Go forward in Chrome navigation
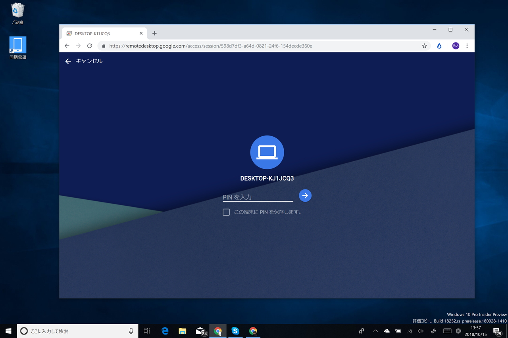Image resolution: width=508 pixels, height=338 pixels. (x=78, y=46)
